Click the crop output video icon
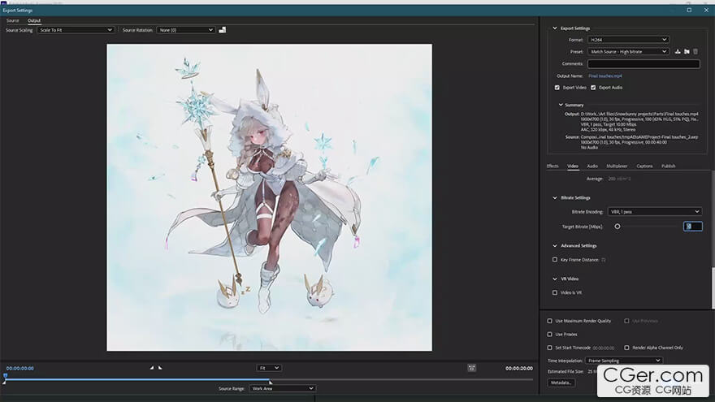This screenshot has width=715, height=402. point(223,30)
